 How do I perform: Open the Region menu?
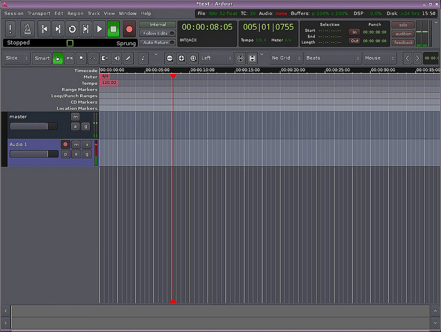coord(75,13)
